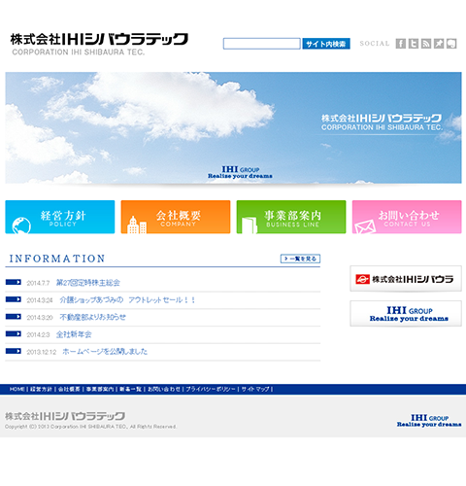Click the サイト内検索 search button

326,44
